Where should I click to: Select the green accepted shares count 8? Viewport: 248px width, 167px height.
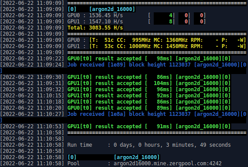tap(170, 22)
